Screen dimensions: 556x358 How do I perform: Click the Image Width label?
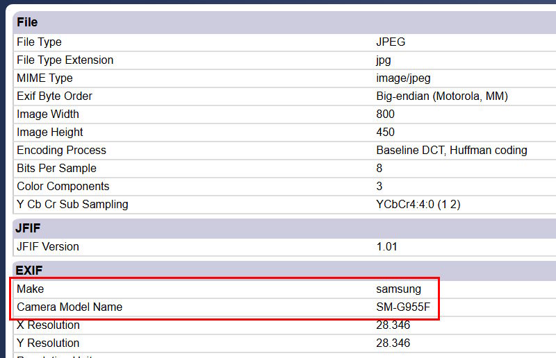(x=48, y=114)
